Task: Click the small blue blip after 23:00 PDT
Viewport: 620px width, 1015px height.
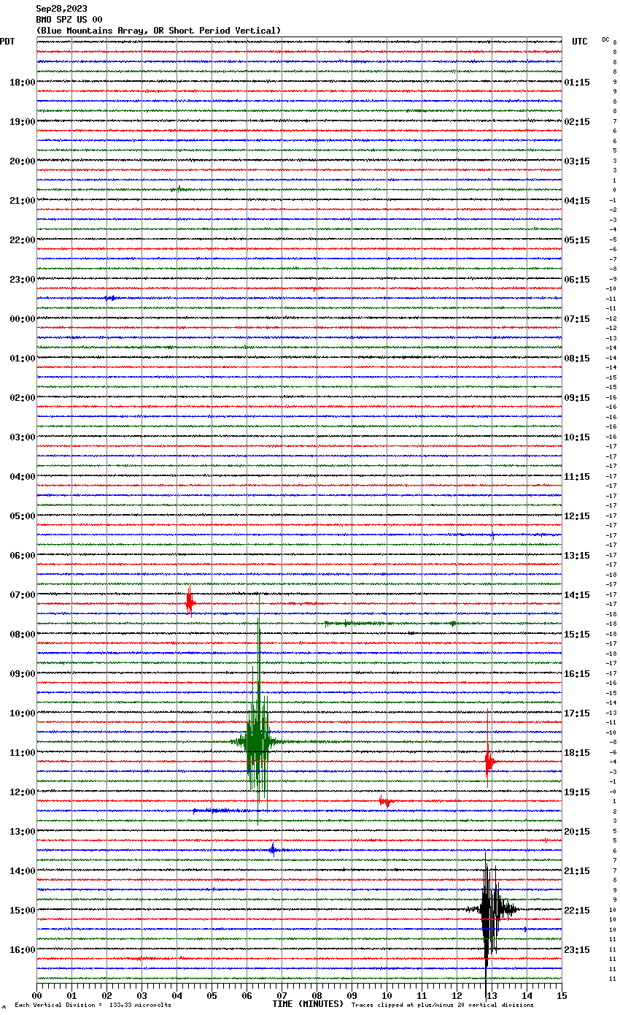Action: 111,298
